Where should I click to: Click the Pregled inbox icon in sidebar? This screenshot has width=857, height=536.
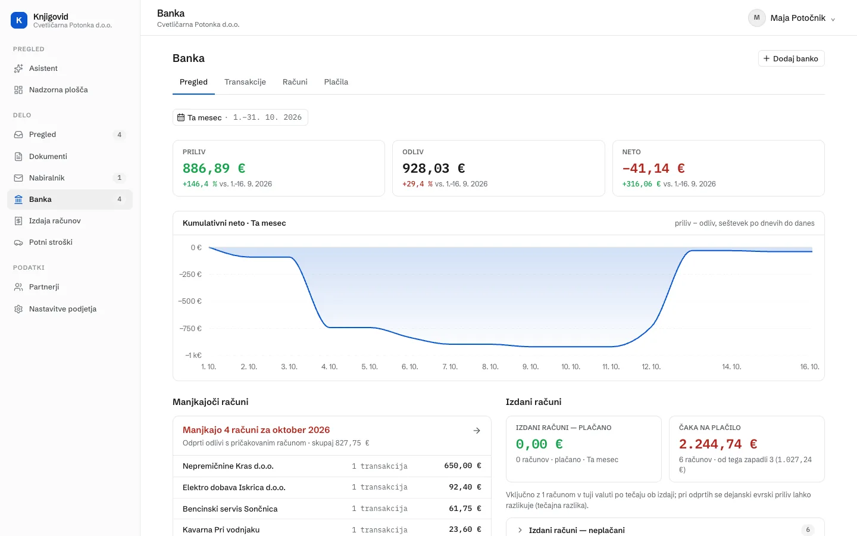tap(18, 135)
